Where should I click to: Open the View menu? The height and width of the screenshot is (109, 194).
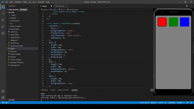pos(25,2)
